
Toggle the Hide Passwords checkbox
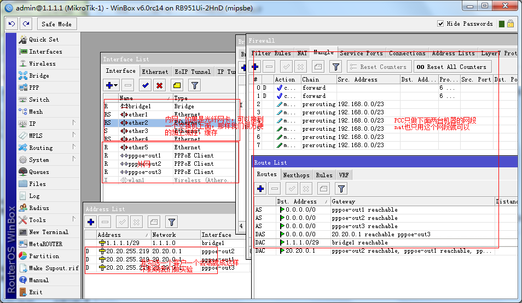[440, 24]
